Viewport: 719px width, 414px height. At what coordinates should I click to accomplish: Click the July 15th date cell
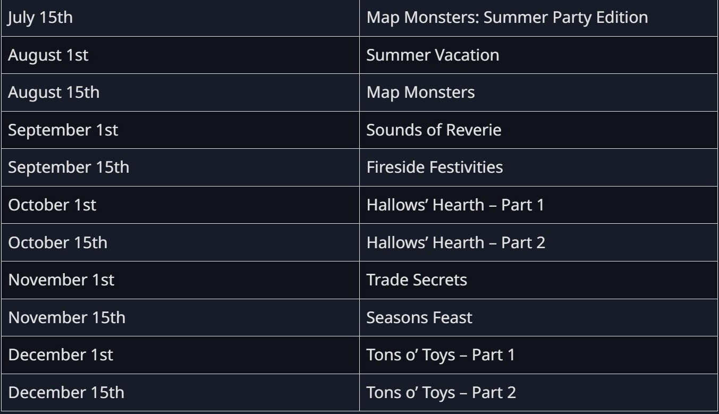40,18
